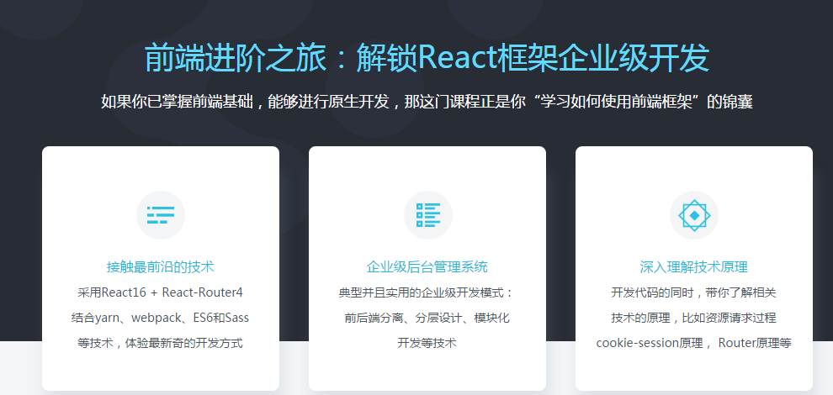Click the line 等技术，体验最新奇的开发方式
The image size is (833, 395).
(161, 343)
